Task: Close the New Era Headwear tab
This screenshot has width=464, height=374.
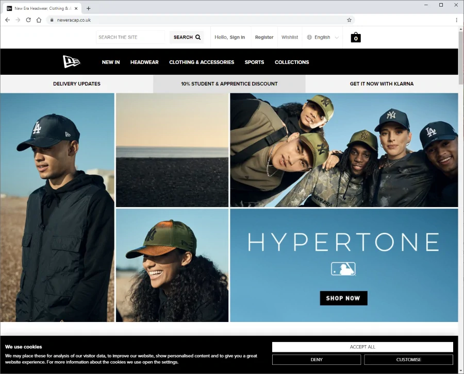Action: [76, 8]
